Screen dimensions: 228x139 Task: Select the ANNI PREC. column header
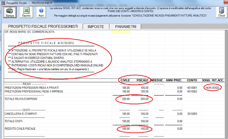coord(173,81)
